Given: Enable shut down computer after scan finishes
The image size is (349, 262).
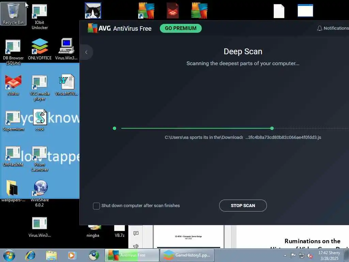Looking at the screenshot, I should coord(96,206).
